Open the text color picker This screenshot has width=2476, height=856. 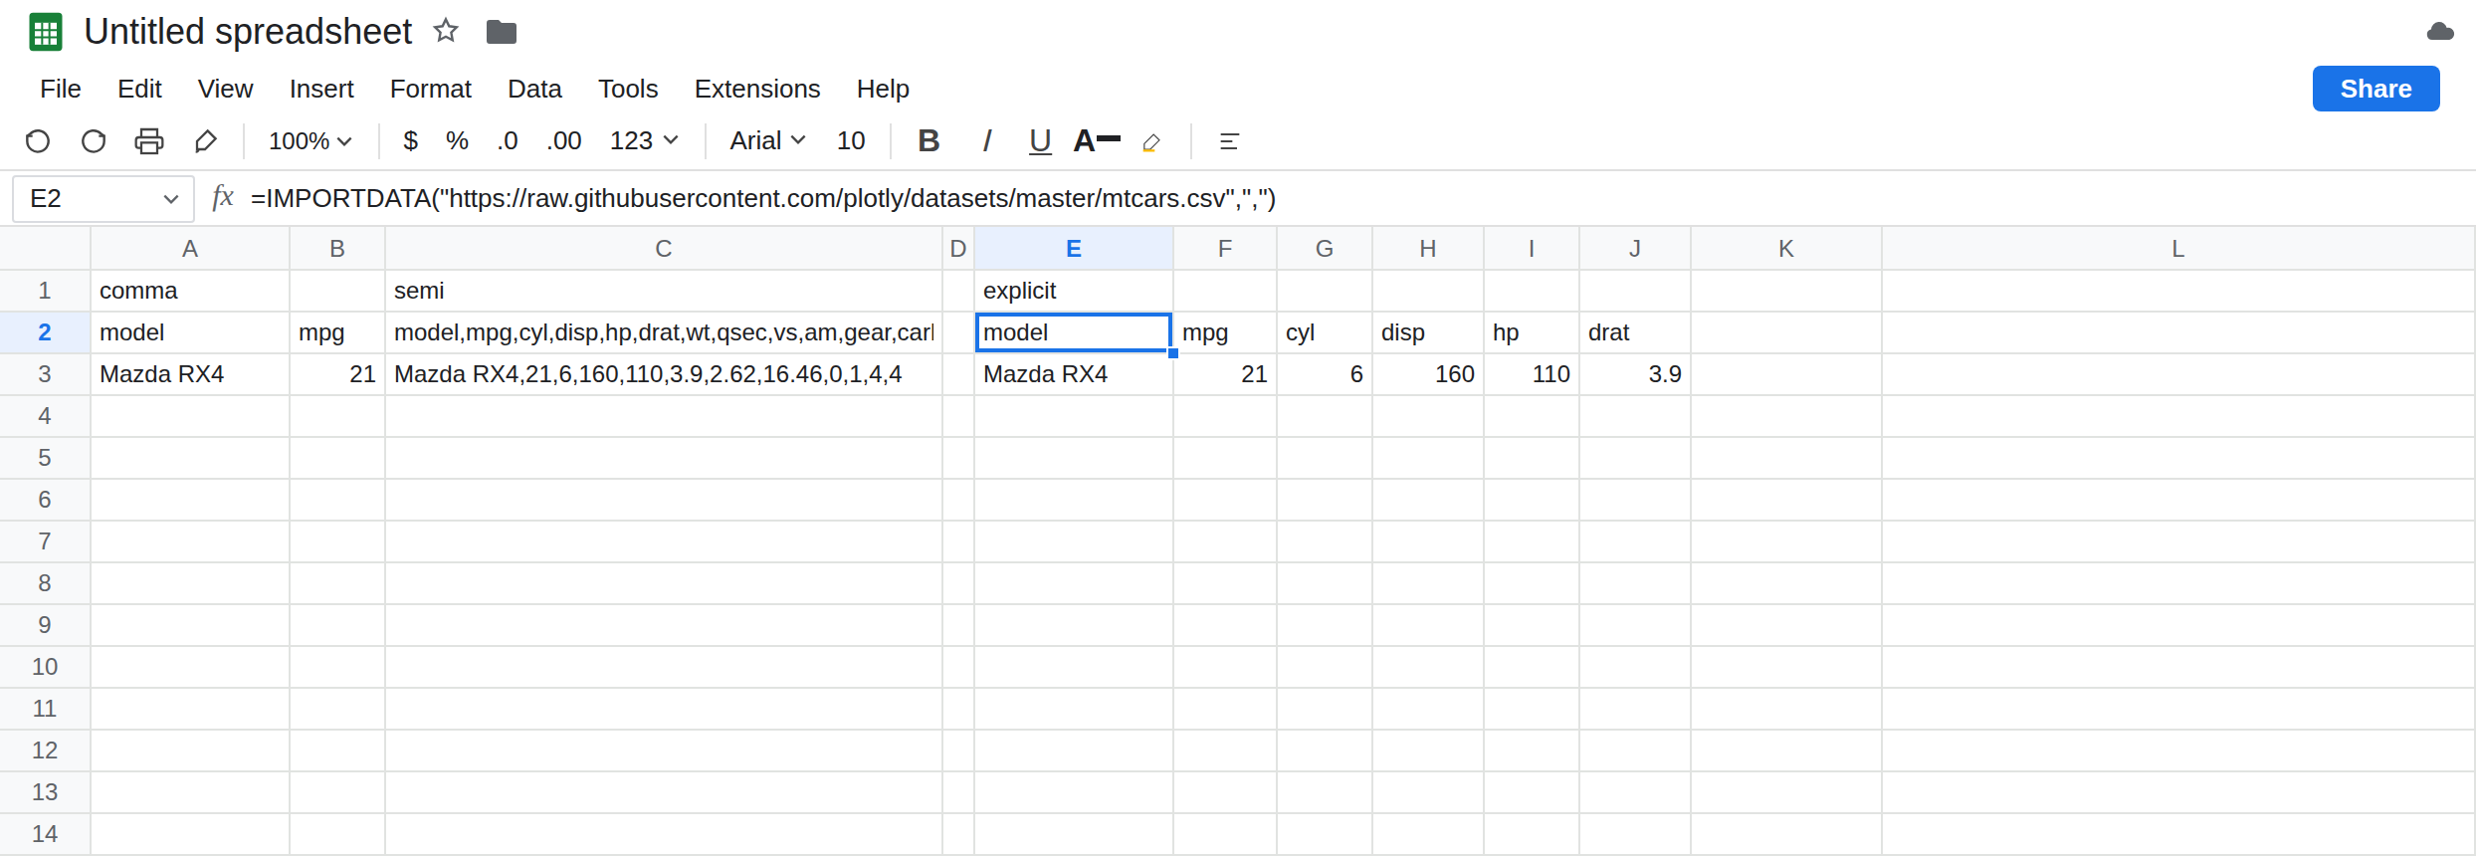coord(1097,141)
